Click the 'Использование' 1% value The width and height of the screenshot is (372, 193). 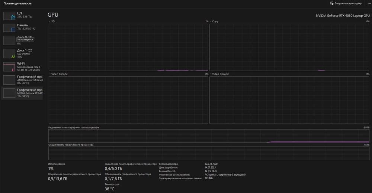tap(51, 169)
